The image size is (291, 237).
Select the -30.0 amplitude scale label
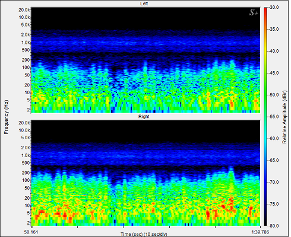tap(274, 7)
